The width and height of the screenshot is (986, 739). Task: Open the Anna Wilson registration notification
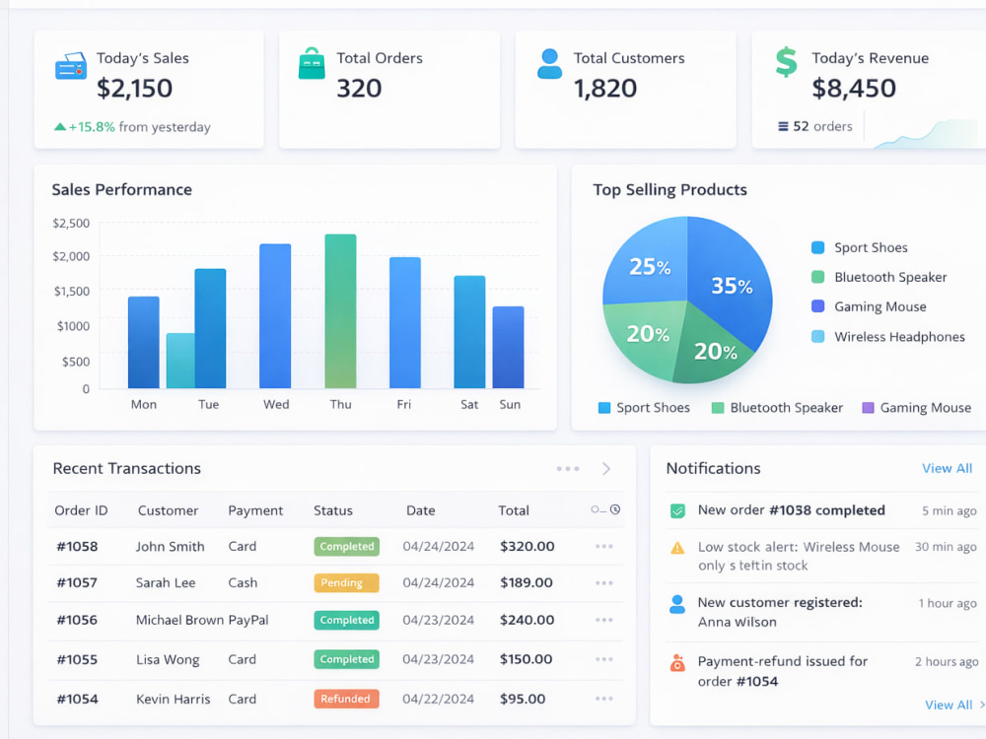pyautogui.click(x=822, y=612)
